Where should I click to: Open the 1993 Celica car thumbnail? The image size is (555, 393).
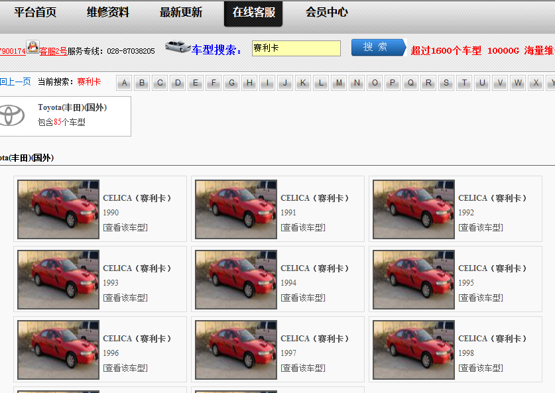(58, 280)
